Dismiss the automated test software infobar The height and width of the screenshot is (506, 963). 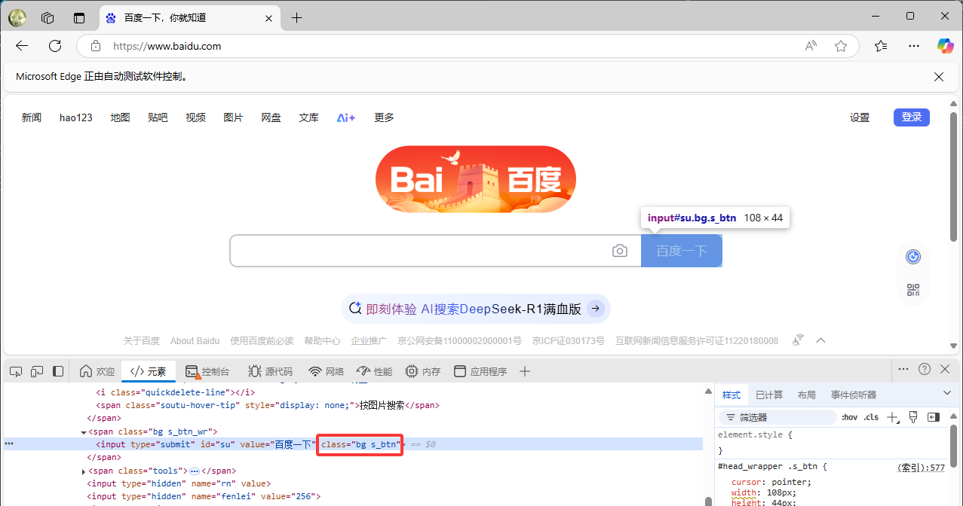(939, 77)
